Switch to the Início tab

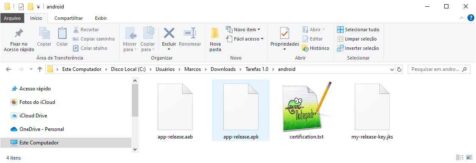(x=36, y=18)
